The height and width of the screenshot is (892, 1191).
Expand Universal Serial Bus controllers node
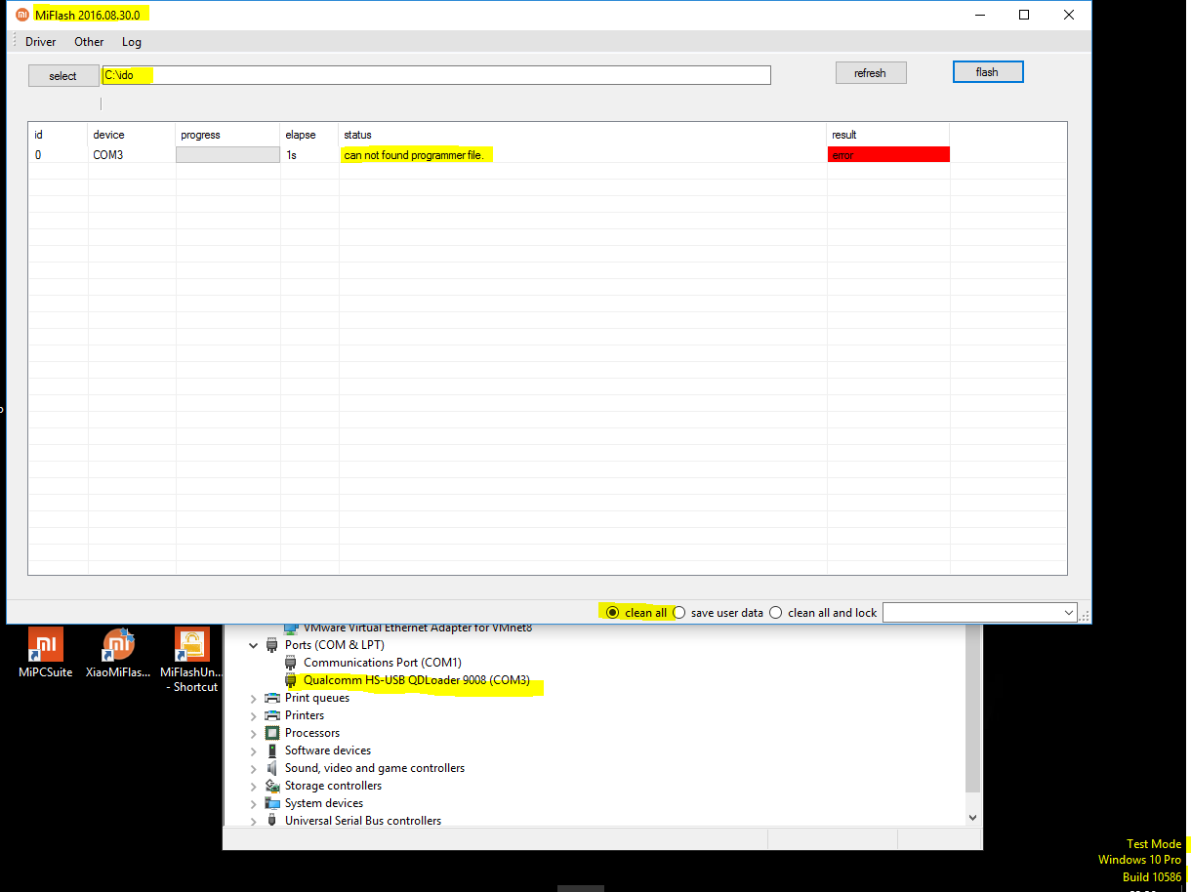click(x=254, y=821)
